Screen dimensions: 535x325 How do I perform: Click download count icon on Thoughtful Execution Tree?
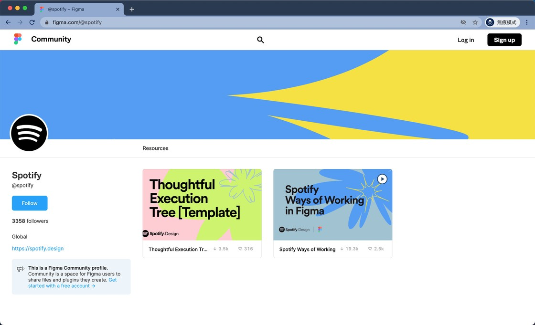[215, 249]
